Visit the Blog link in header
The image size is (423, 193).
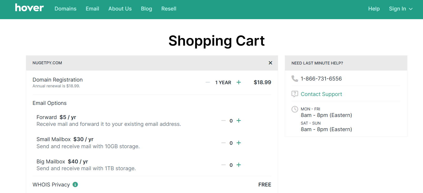[146, 9]
